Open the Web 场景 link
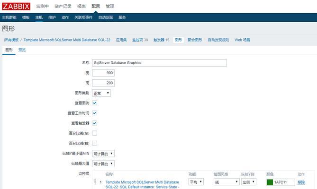Image resolution: width=317 pixels, height=189 pixels. tap(243, 40)
